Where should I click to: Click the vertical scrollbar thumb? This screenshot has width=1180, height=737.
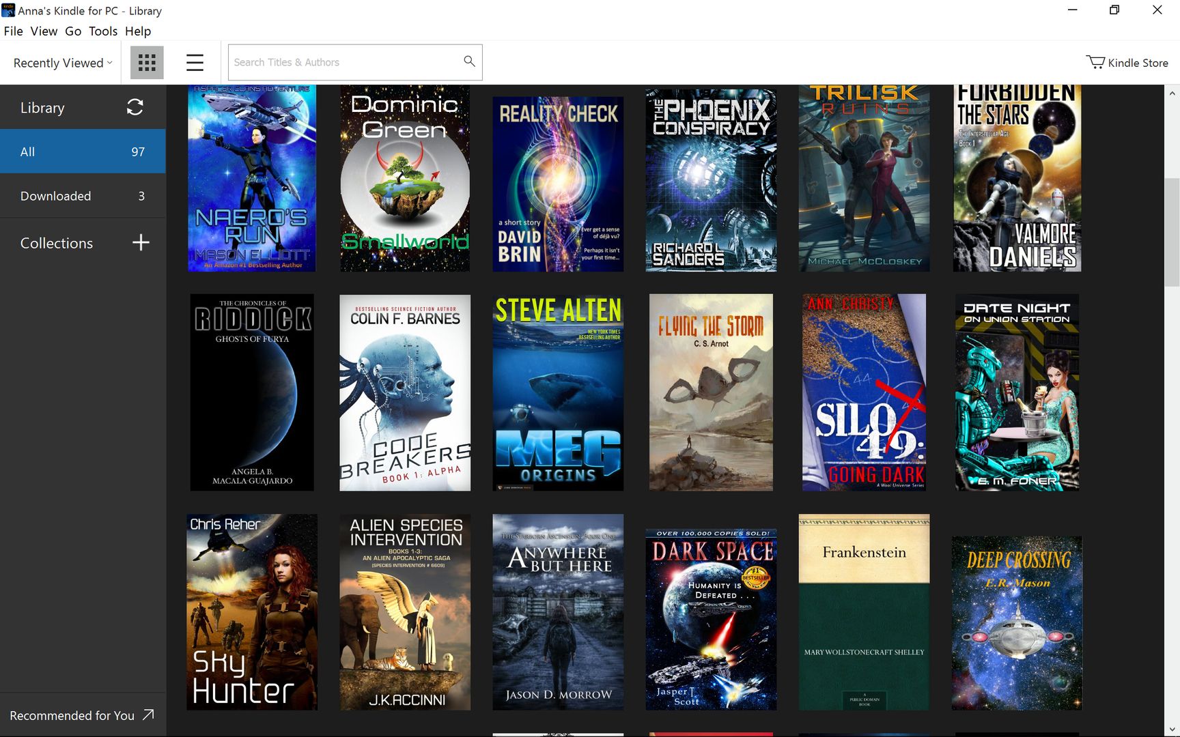coord(1172,232)
